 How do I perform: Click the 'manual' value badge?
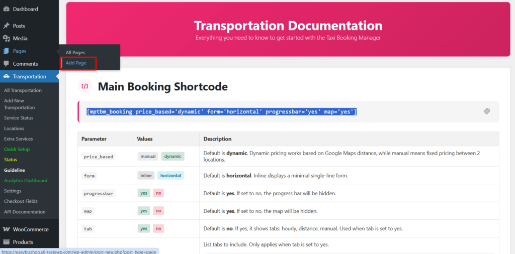pyautogui.click(x=148, y=156)
